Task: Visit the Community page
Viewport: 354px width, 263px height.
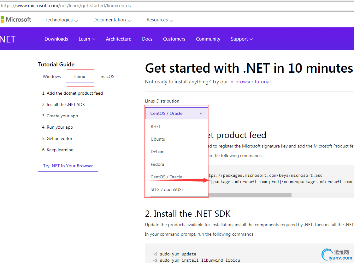Action: (x=208, y=39)
